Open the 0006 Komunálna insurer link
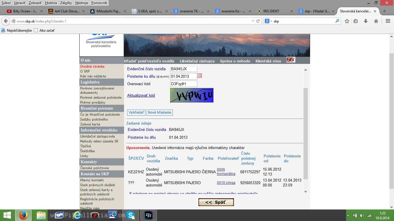 226,172
